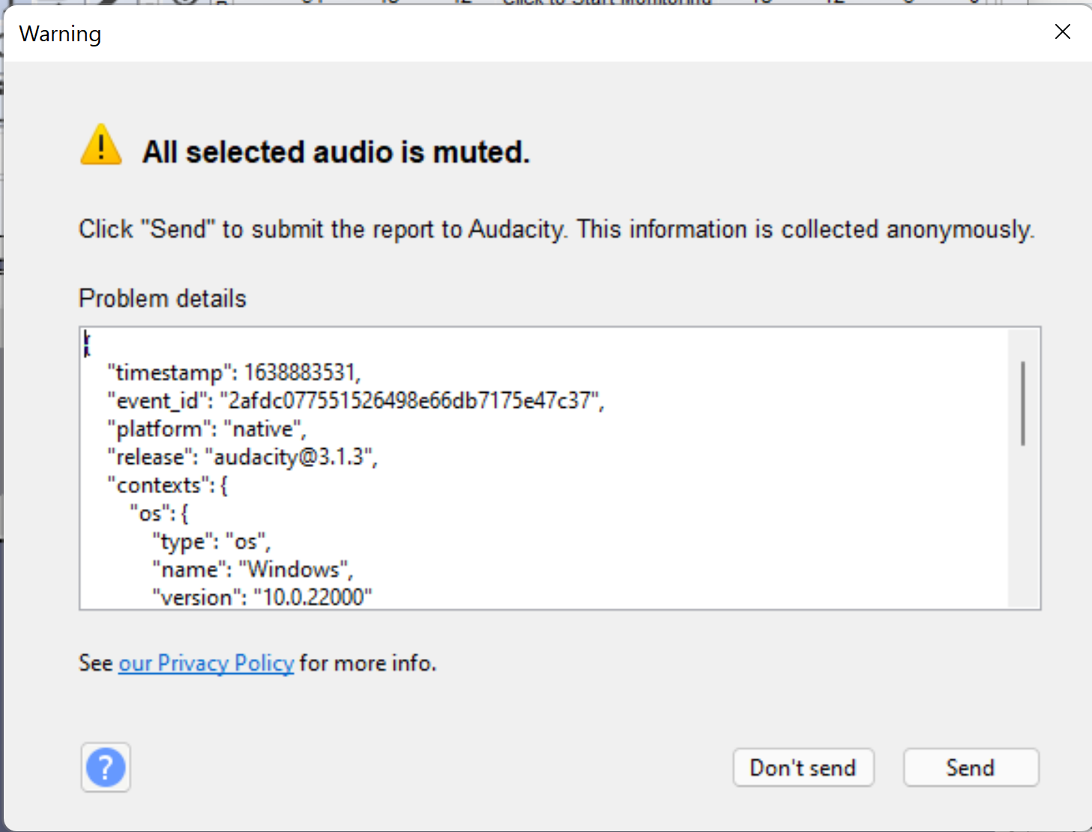Click the muted audio warning message text
1092x832 pixels.
point(336,151)
